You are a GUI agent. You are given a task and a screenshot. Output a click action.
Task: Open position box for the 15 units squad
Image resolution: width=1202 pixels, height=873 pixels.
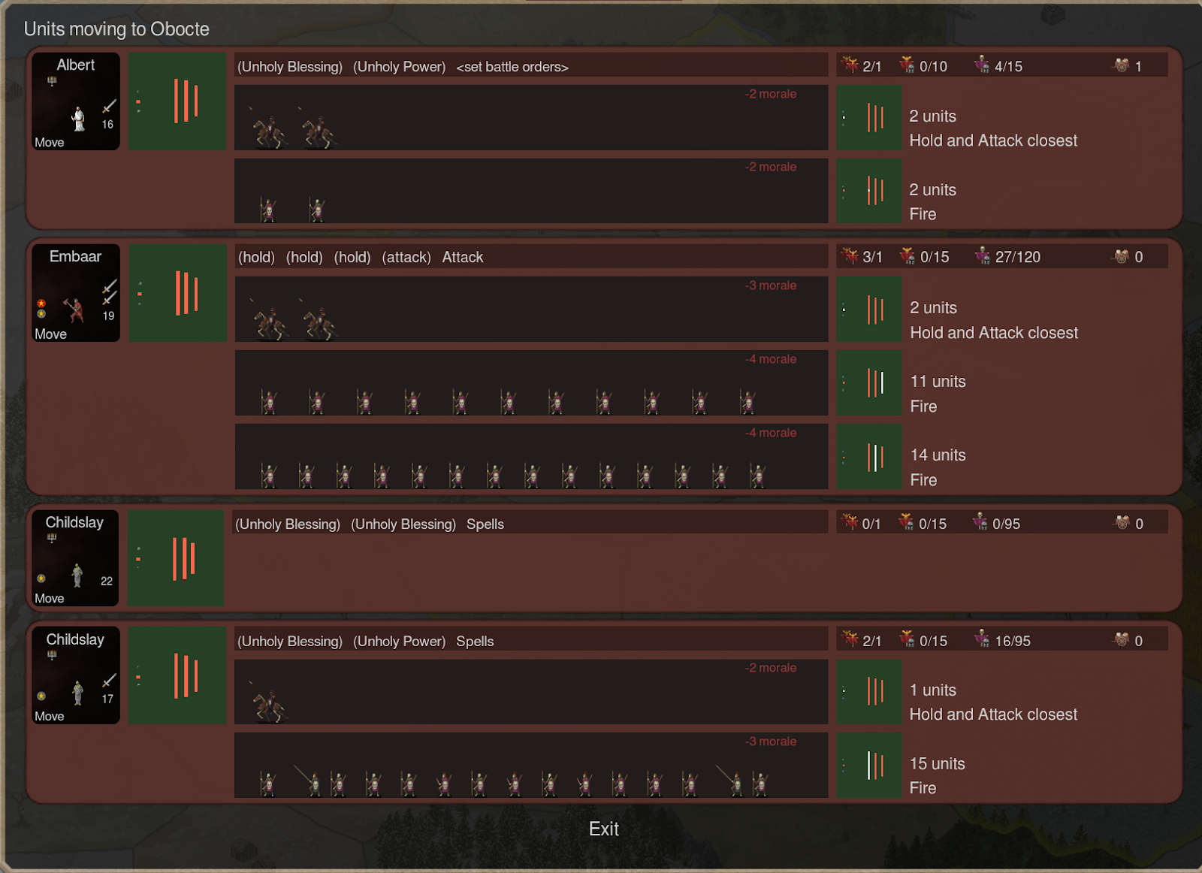coord(869,766)
